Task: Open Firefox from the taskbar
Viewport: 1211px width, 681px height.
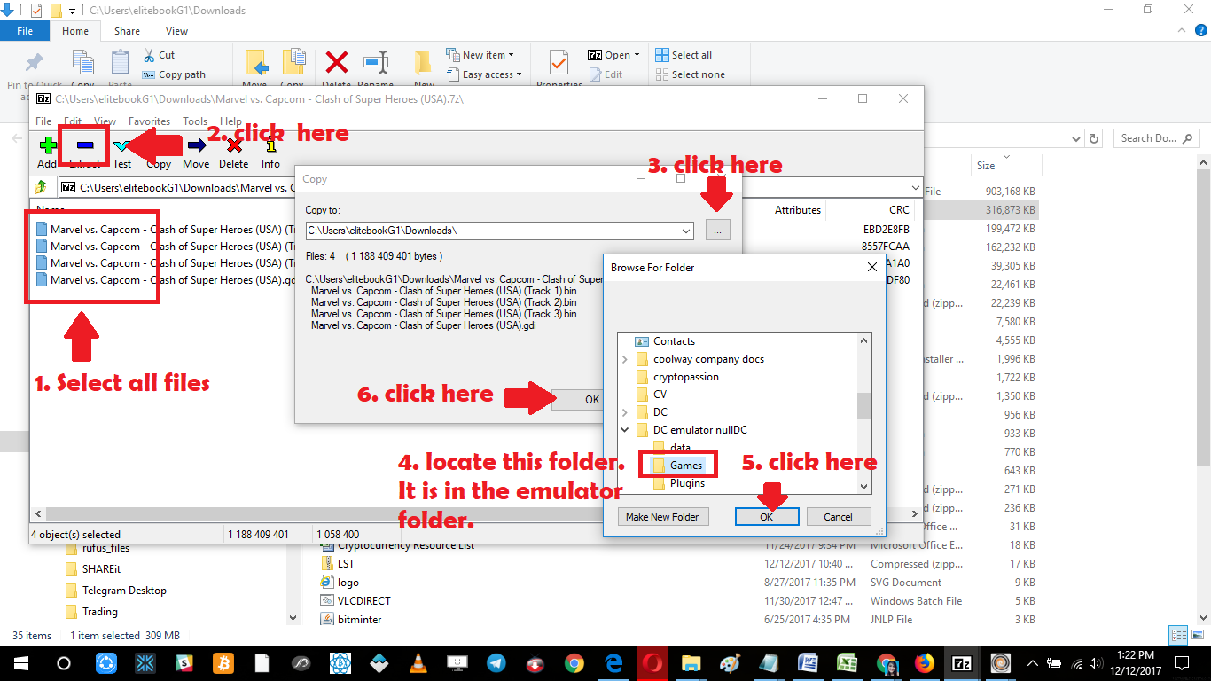Action: 924,663
